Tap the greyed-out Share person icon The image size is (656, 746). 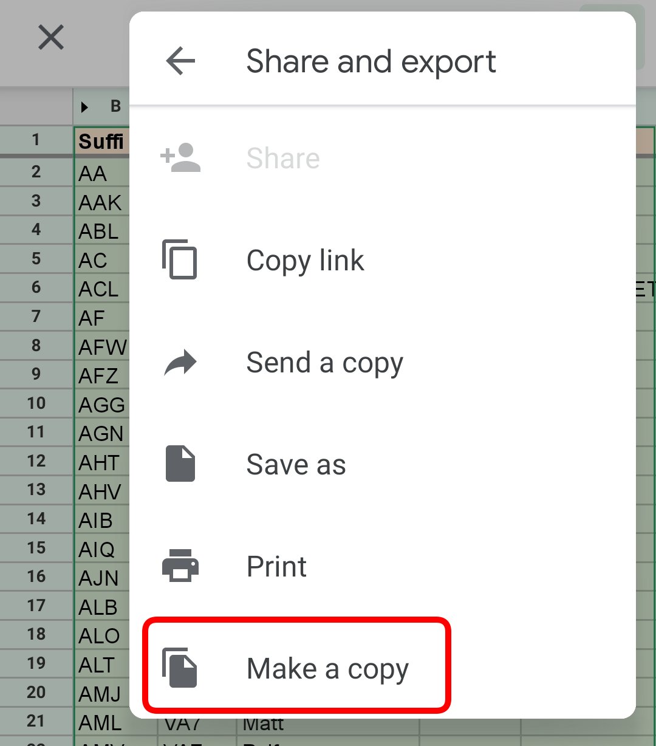[180, 158]
